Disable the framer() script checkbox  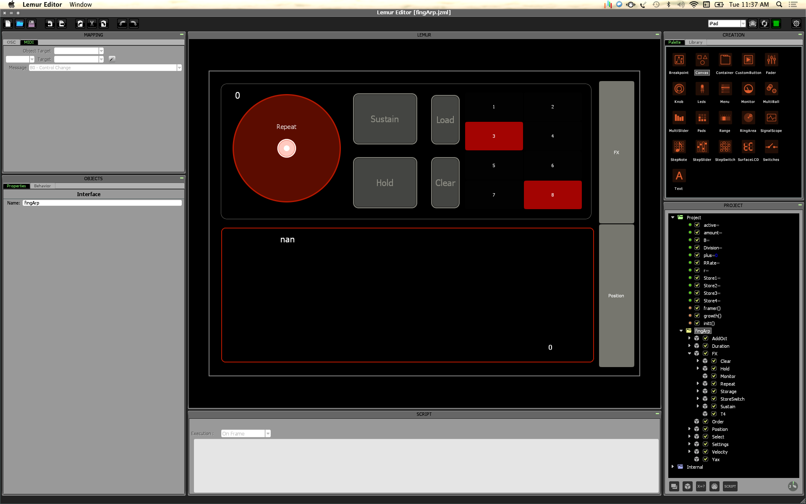697,308
